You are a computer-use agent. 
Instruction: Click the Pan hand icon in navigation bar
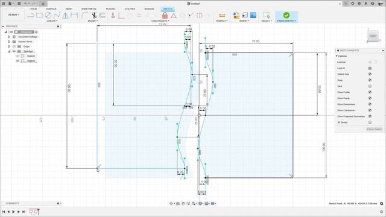click(x=183, y=204)
